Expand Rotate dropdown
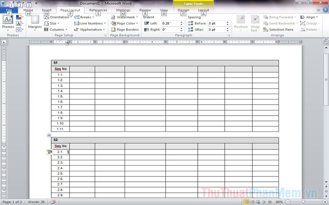329x205 pixels. [x=310, y=29]
